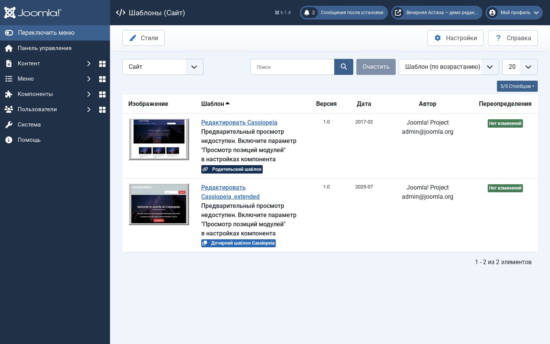The width and height of the screenshot is (550, 344).
Task: Open the Контент dashboard grid icon
Action: 102,63
